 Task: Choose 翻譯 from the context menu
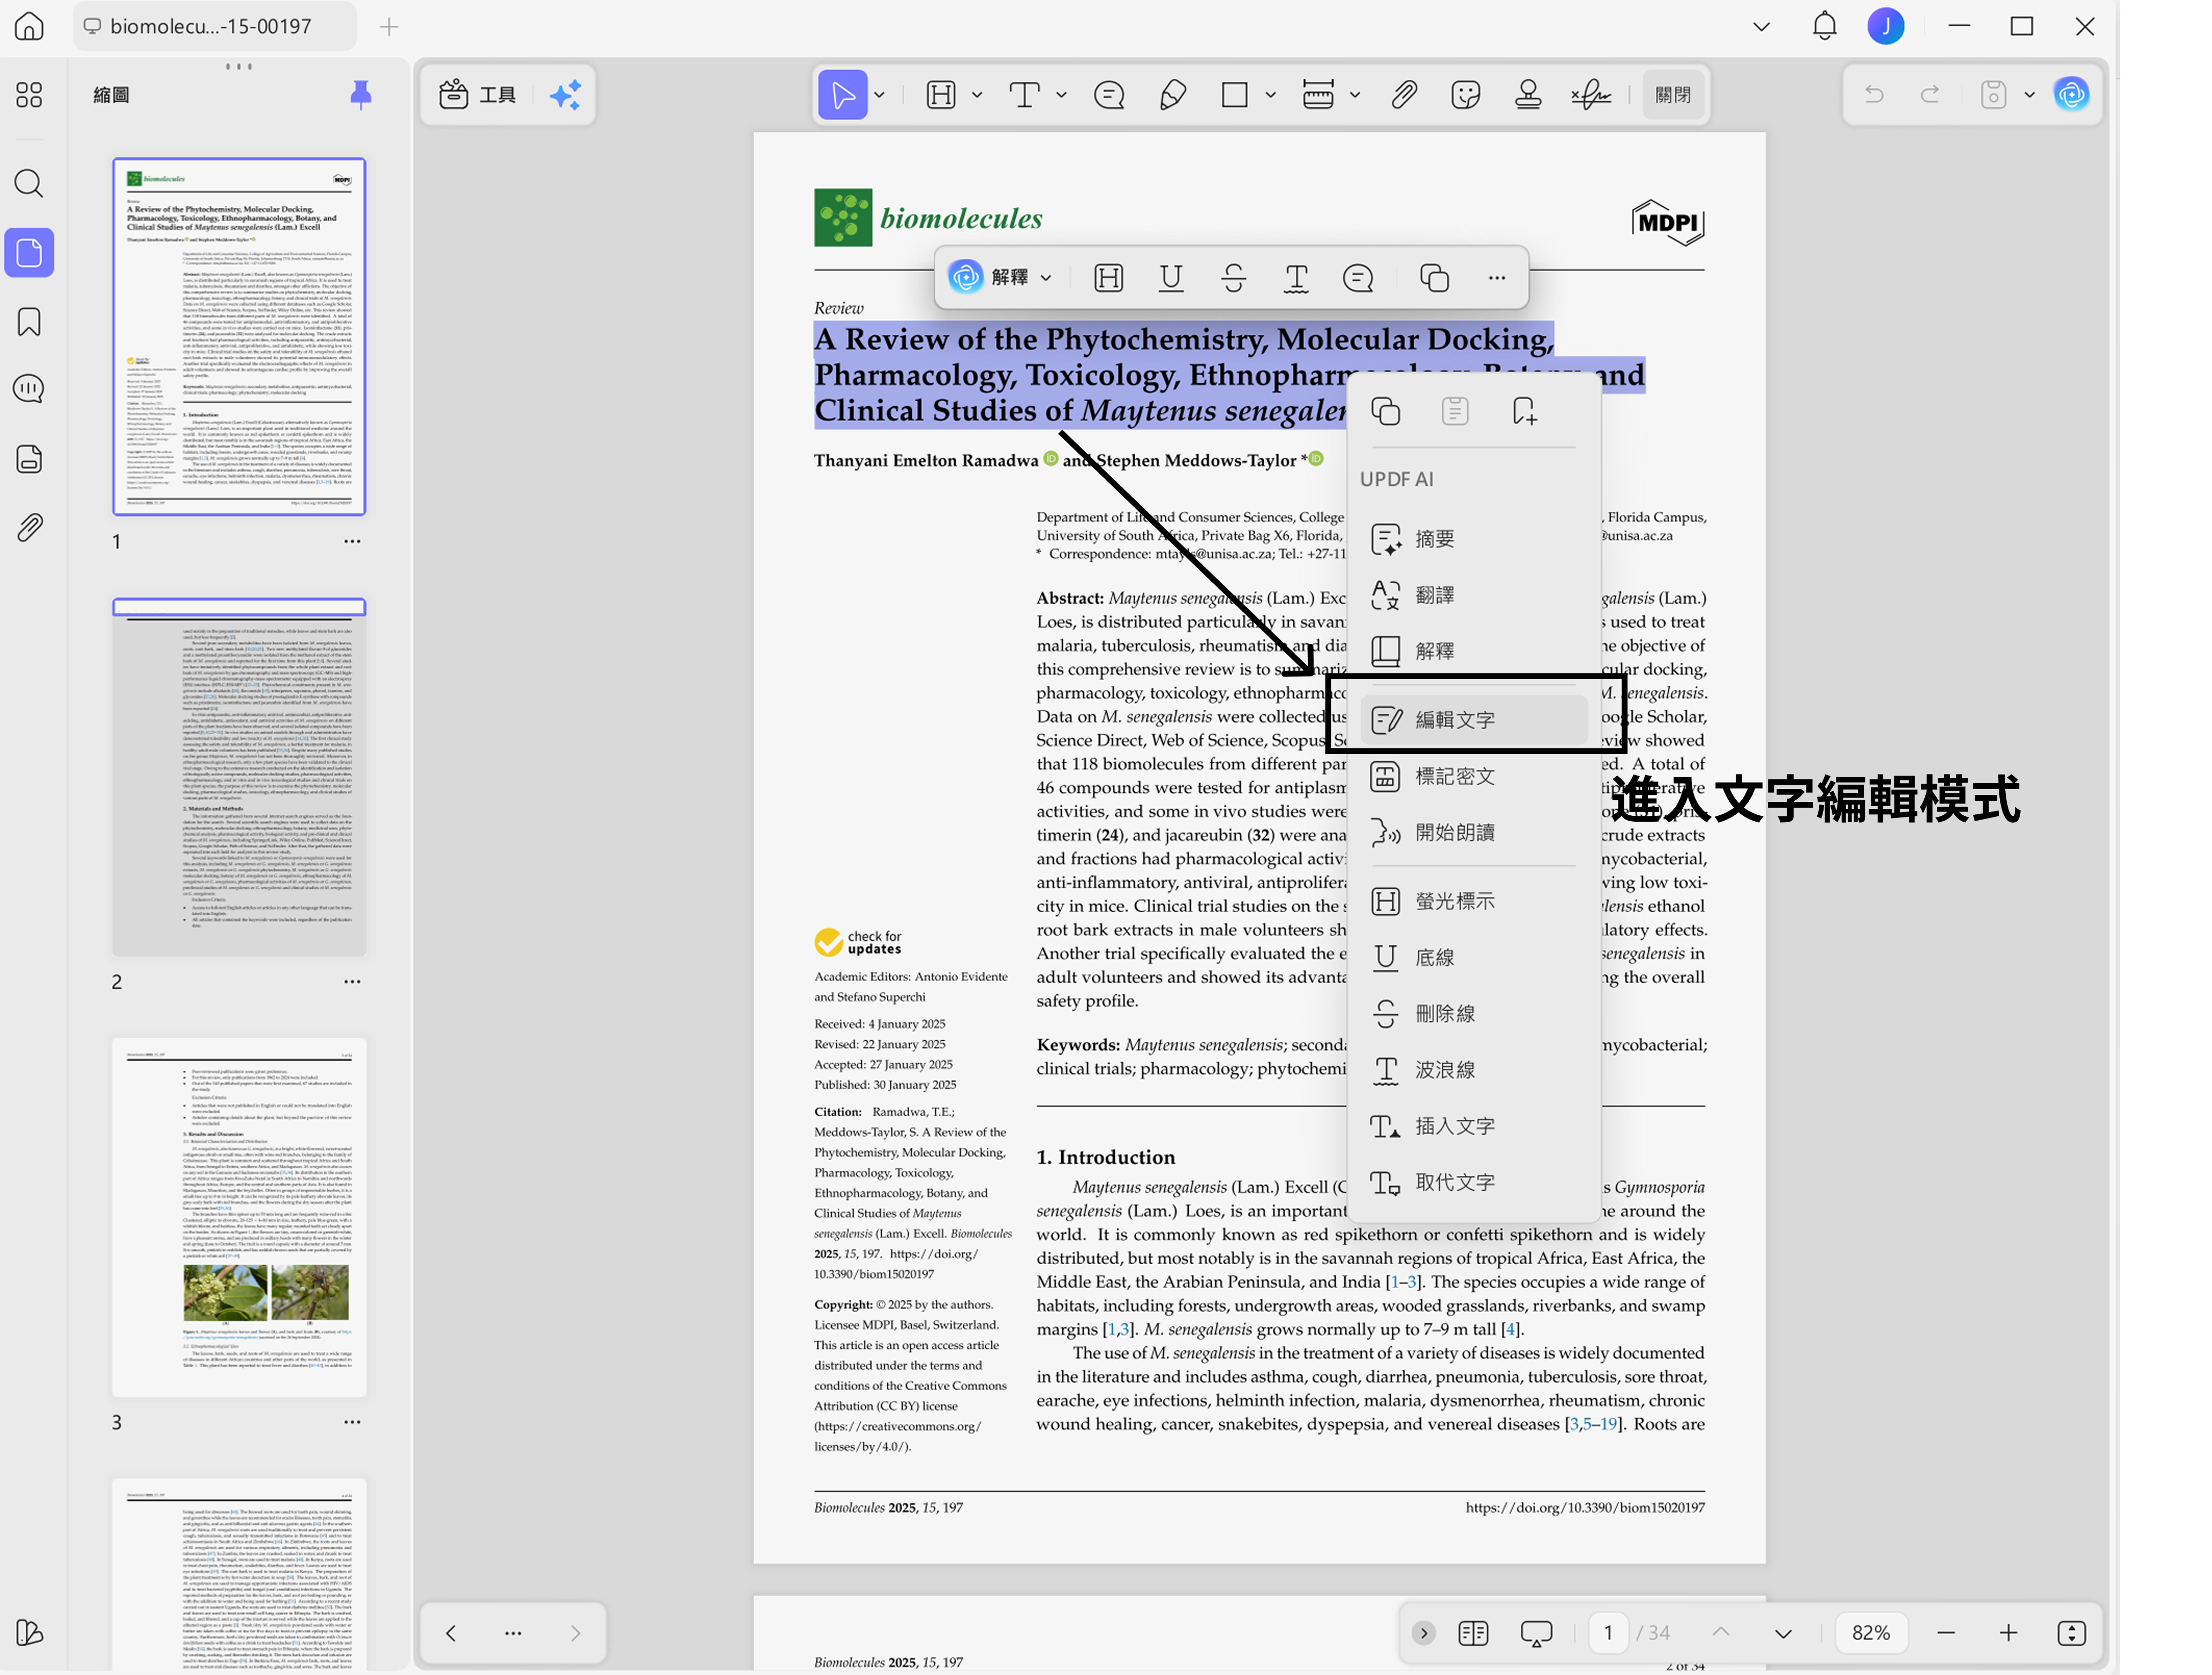(x=1473, y=595)
